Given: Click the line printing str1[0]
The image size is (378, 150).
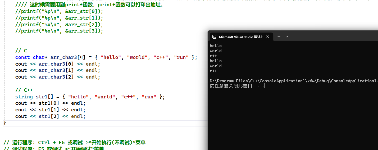Looking at the screenshot, I should coord(50,103).
